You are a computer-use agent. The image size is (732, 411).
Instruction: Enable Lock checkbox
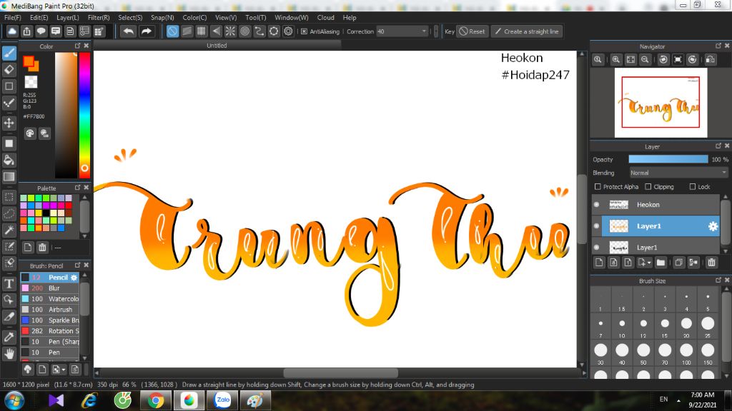point(693,186)
